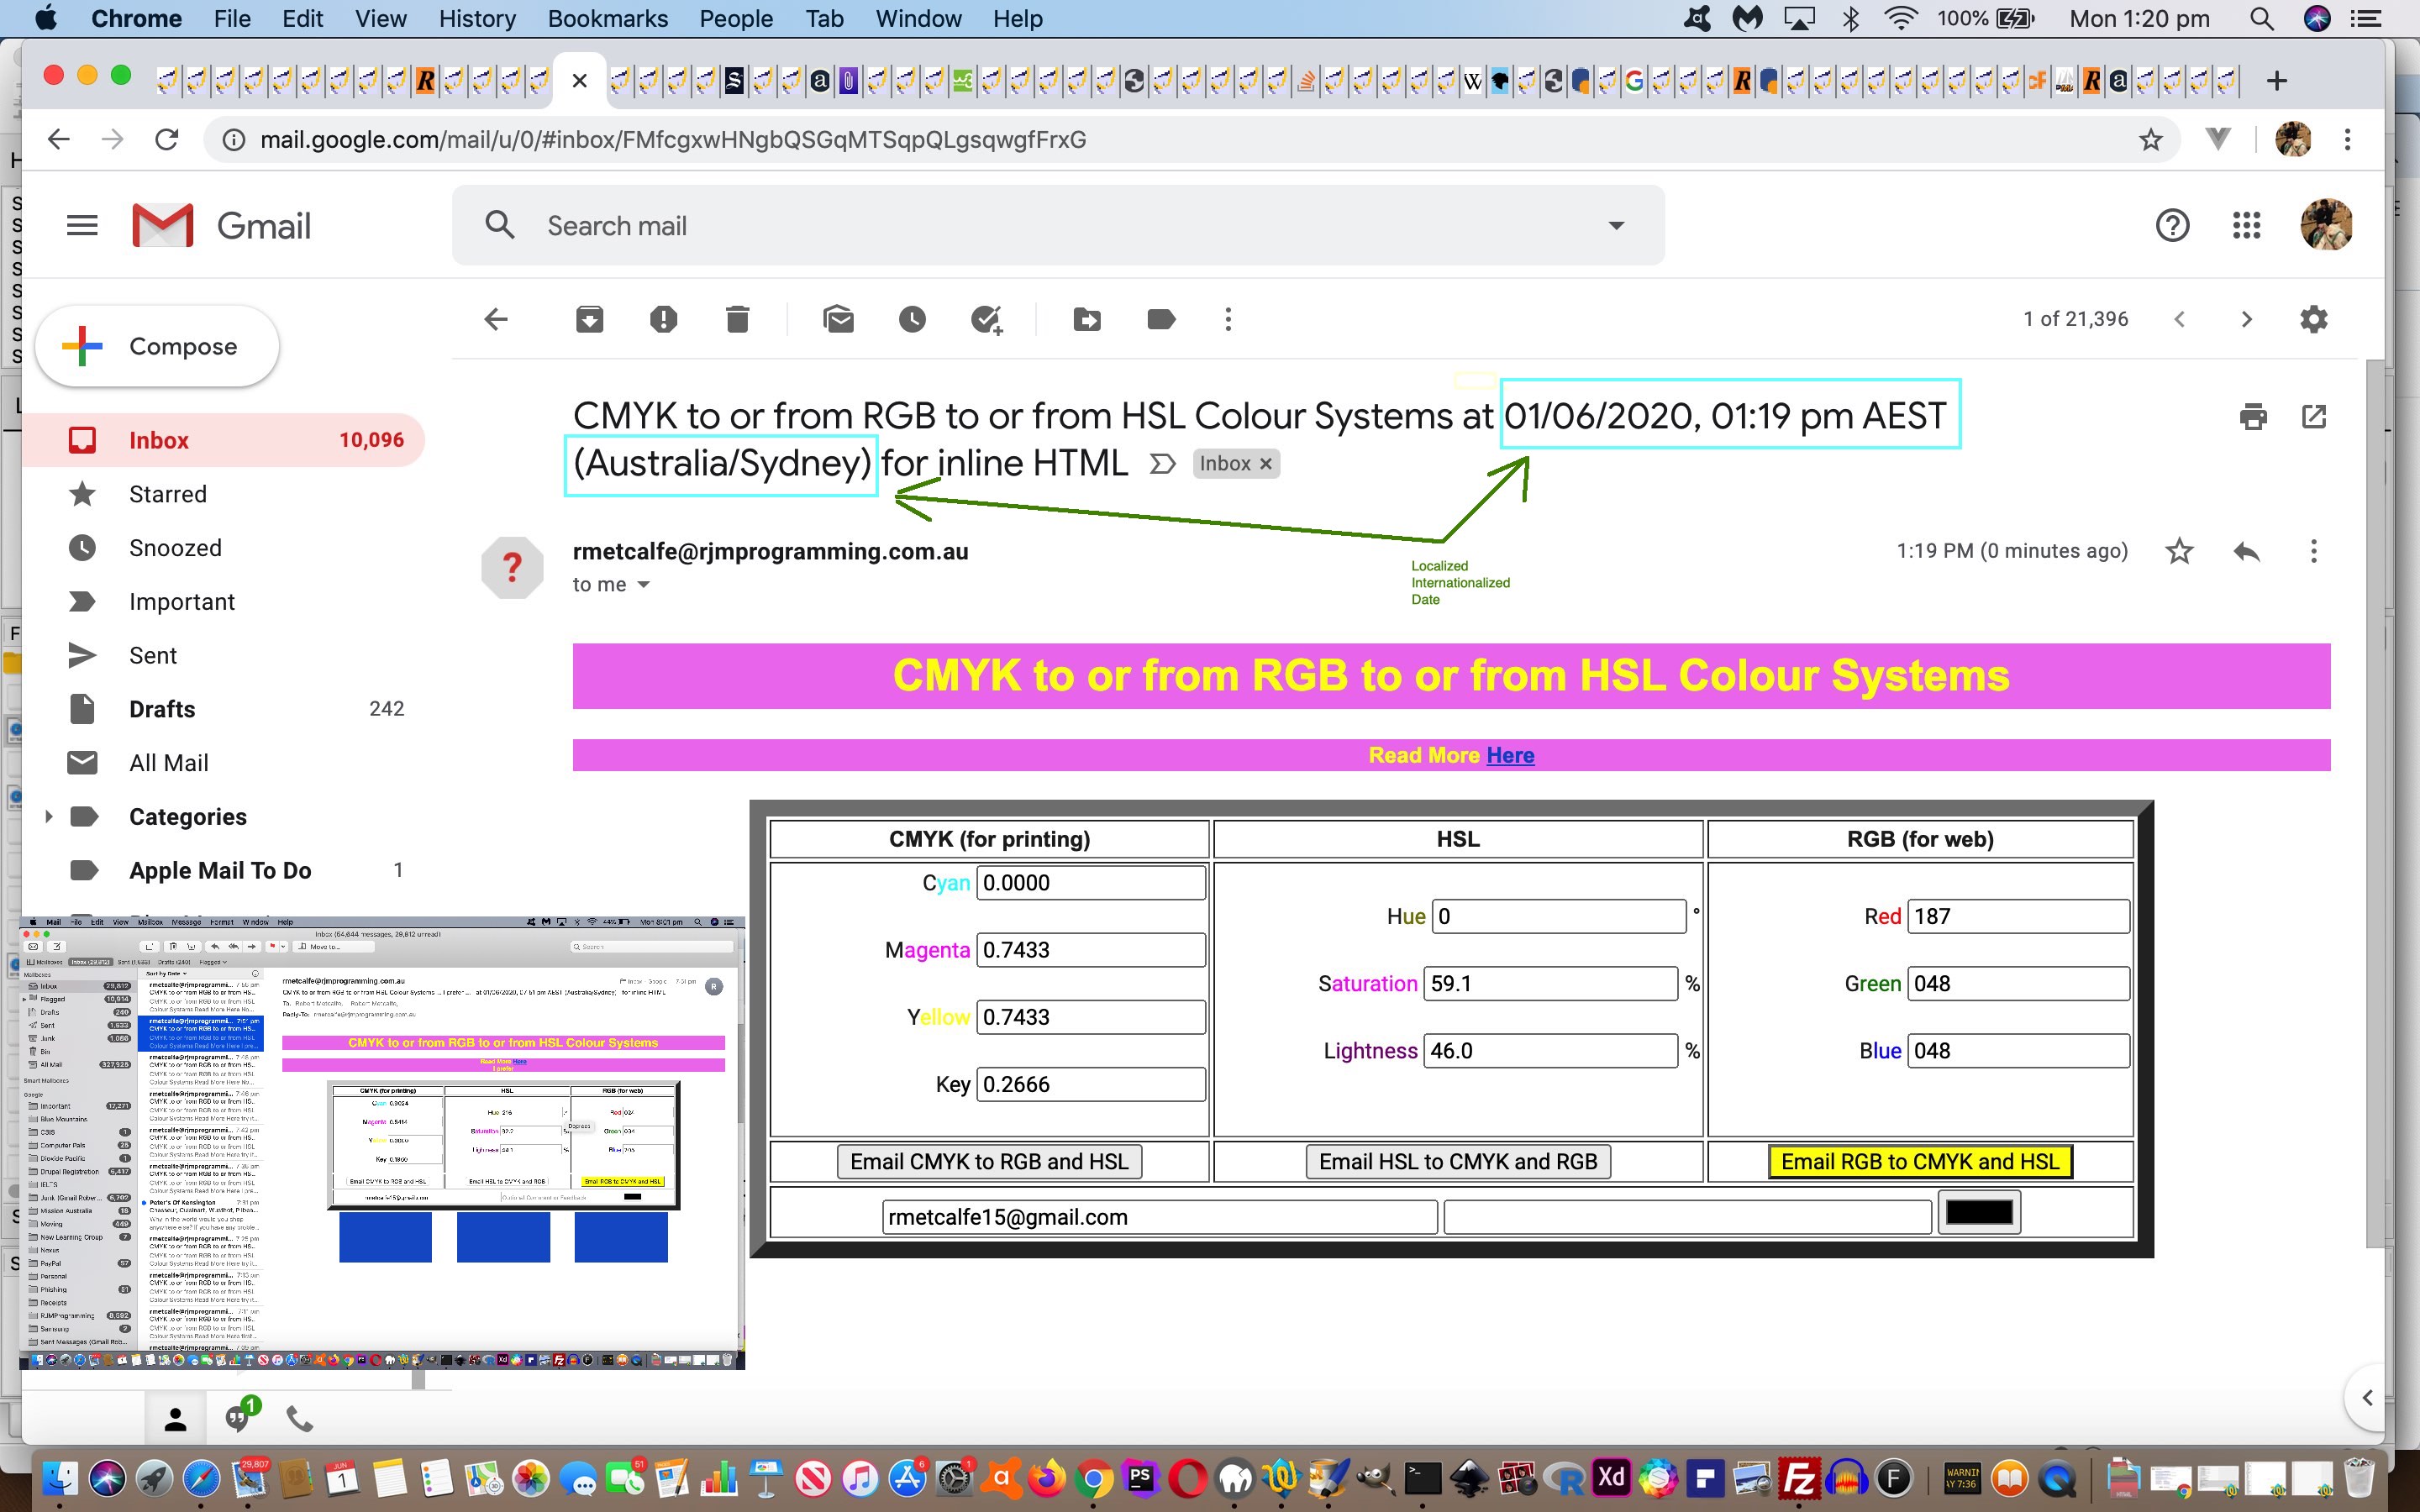Toggle the Important label in sidebar

coord(183,601)
